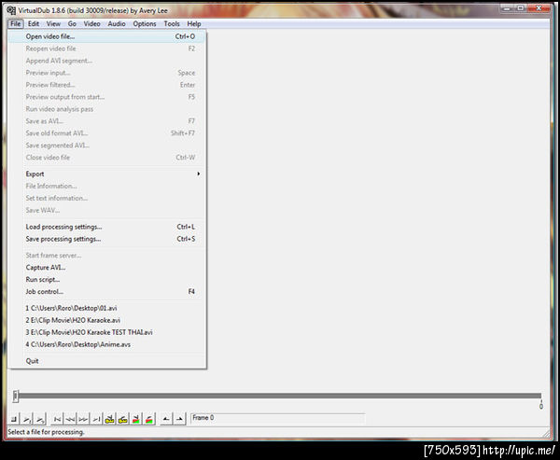Close the open File menu

16,24
